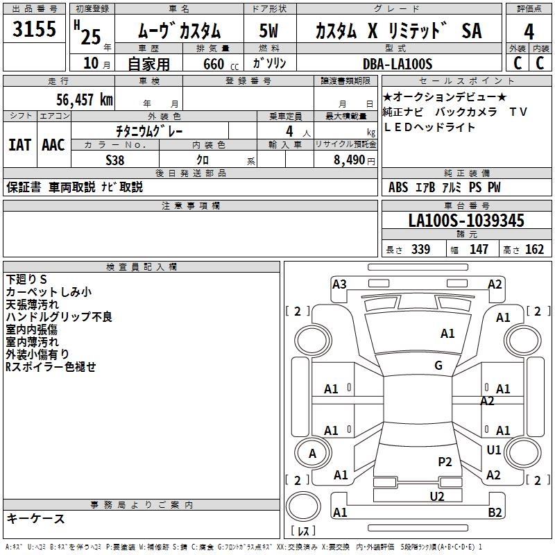Click the 注意事項欄 section header
The width and height of the screenshot is (555, 555).
point(190,205)
